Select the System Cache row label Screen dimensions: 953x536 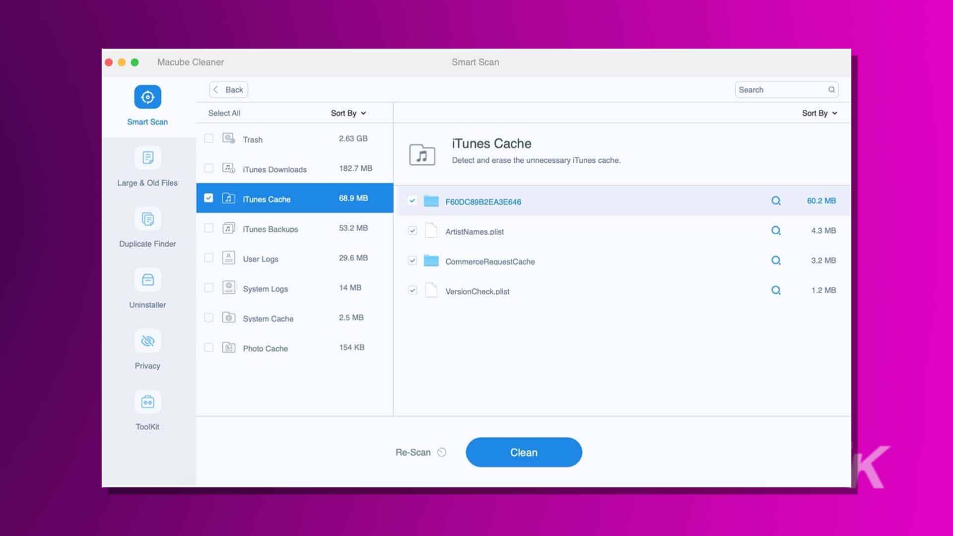pos(268,319)
